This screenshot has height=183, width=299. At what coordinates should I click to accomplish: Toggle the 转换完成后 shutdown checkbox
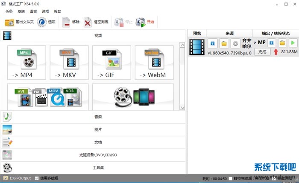click(x=231, y=178)
